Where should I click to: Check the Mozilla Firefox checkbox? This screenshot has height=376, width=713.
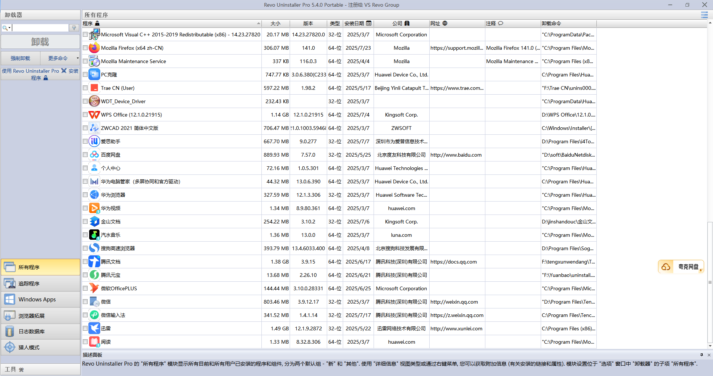[x=85, y=48]
